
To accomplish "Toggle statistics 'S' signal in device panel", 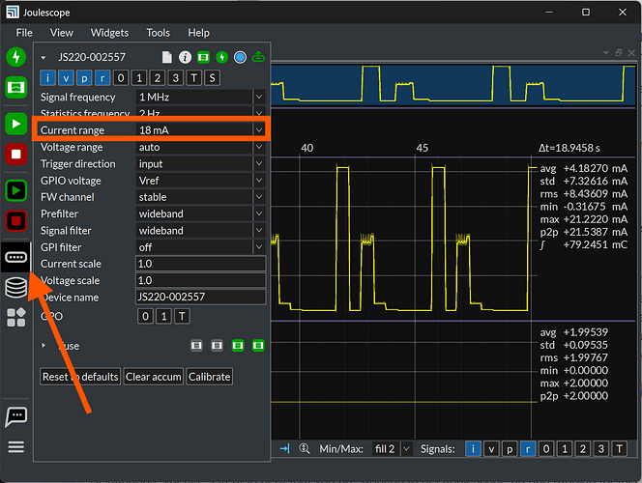I will point(212,77).
